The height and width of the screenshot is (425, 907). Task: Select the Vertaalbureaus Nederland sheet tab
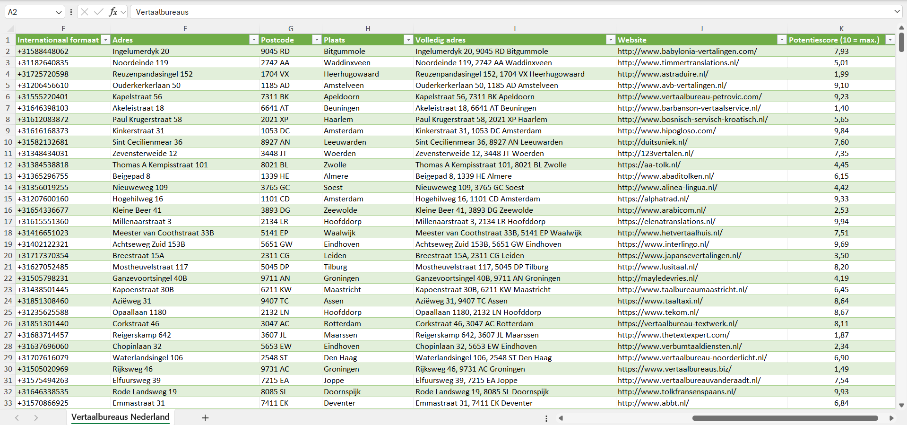pyautogui.click(x=120, y=417)
